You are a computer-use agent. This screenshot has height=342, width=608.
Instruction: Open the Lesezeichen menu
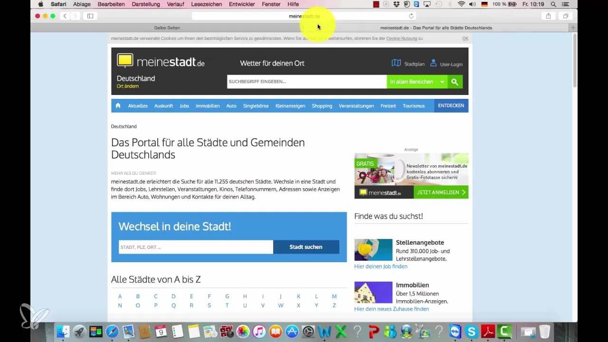point(206,4)
